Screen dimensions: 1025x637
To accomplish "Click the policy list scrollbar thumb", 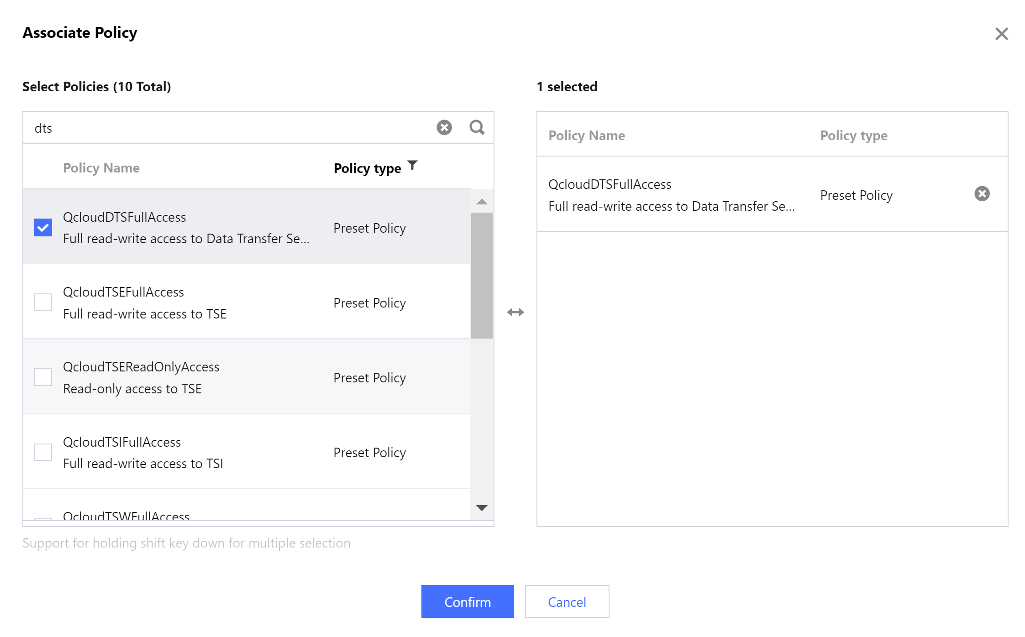I will (482, 275).
